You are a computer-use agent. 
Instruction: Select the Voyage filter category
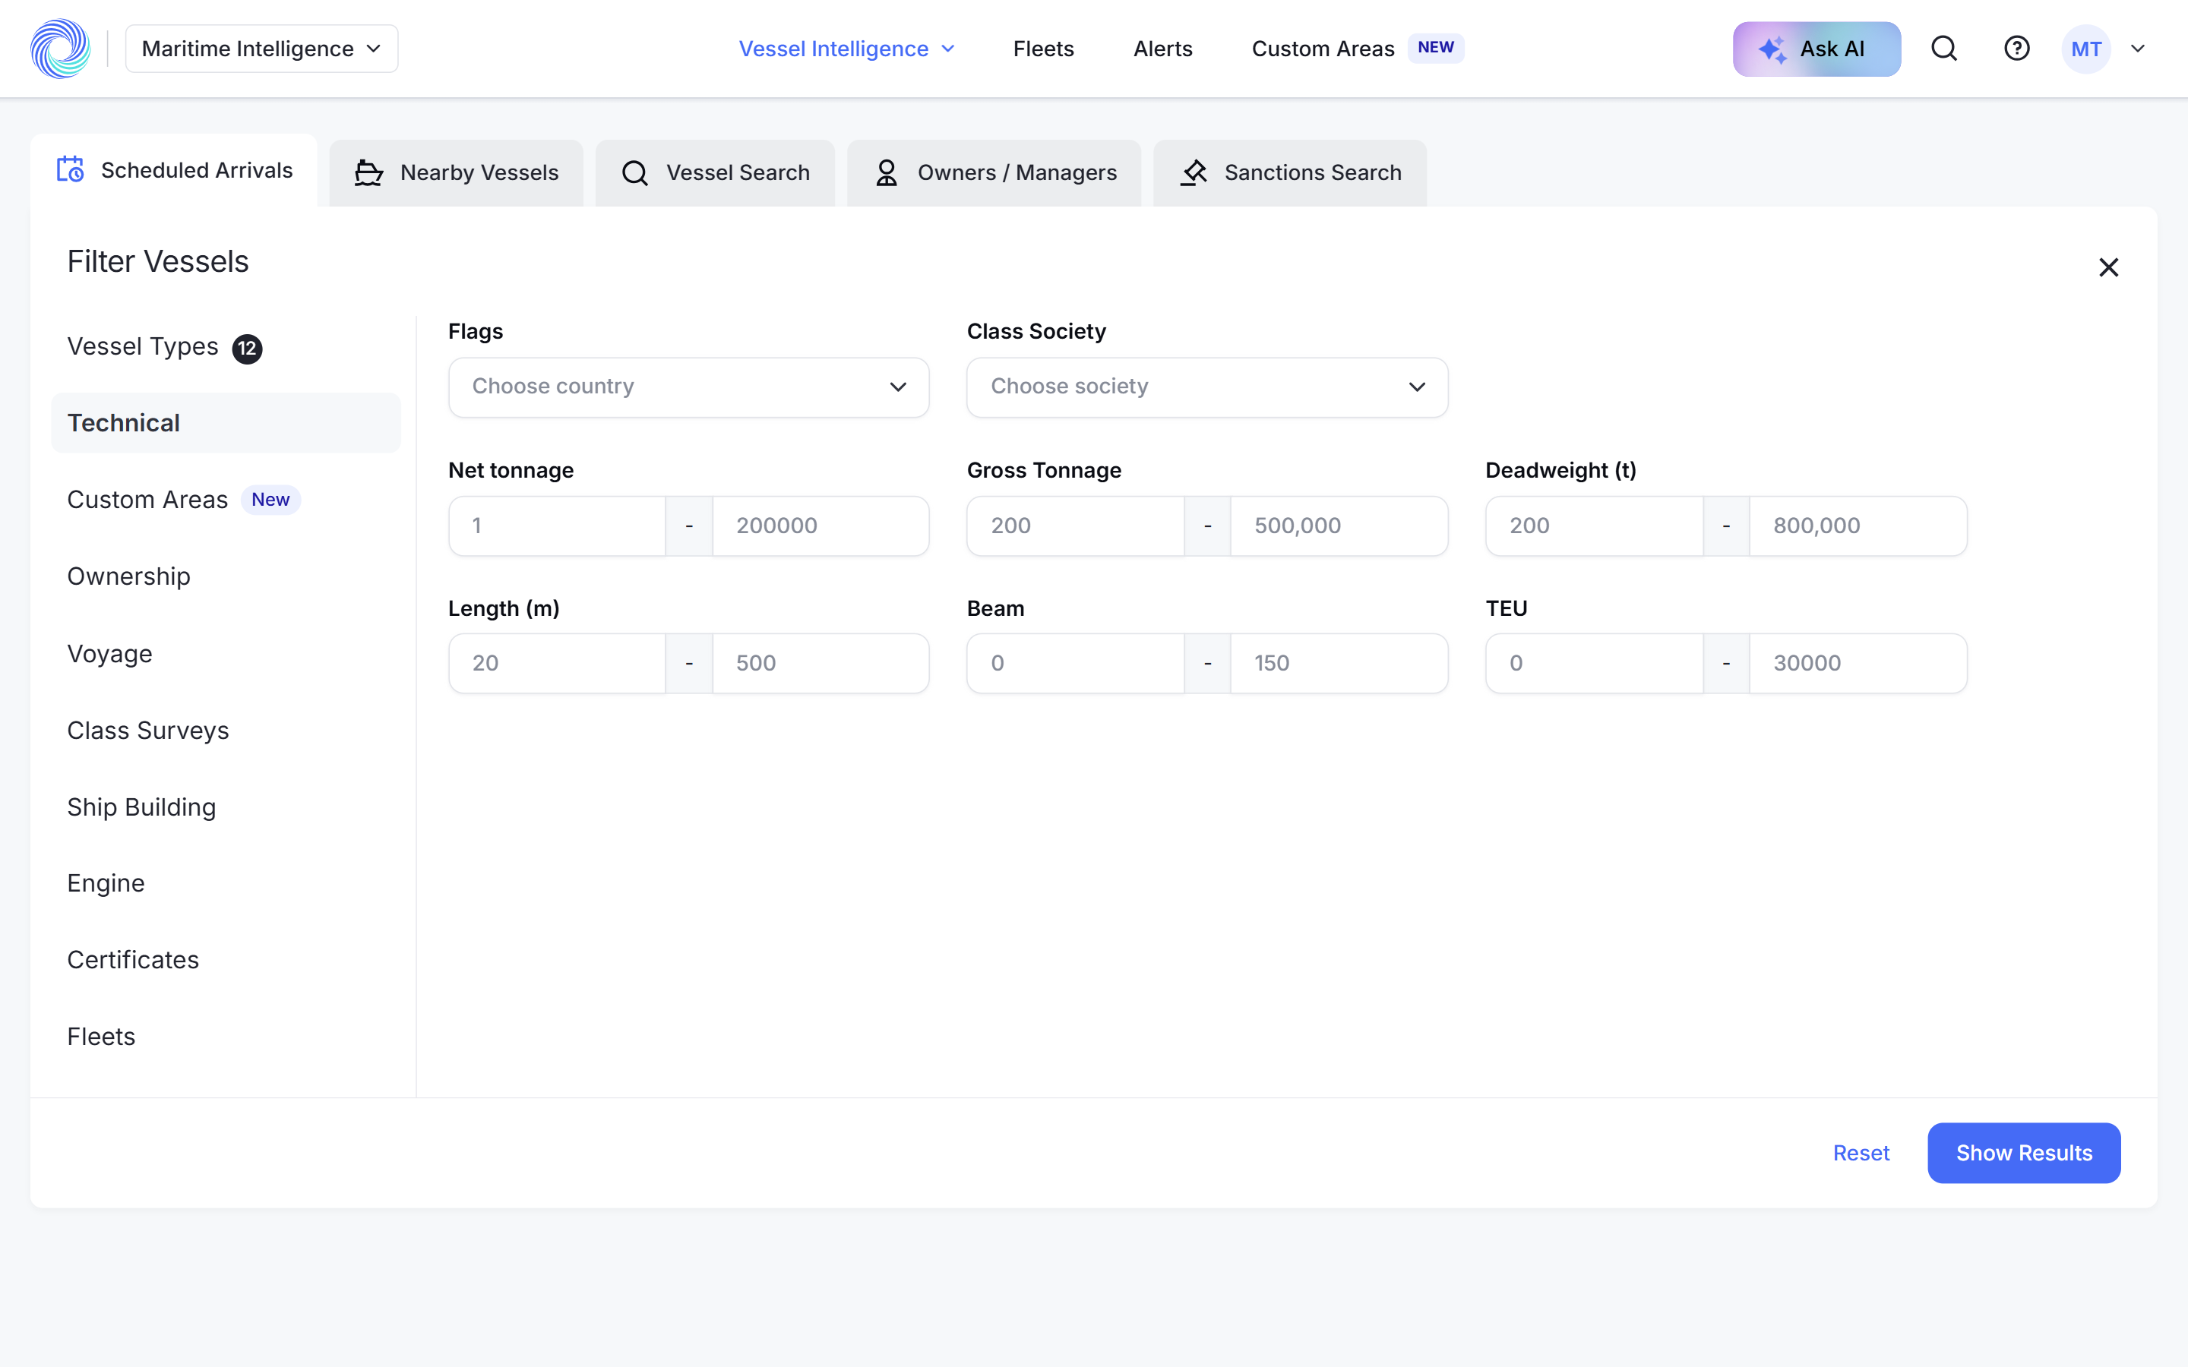click(226, 654)
